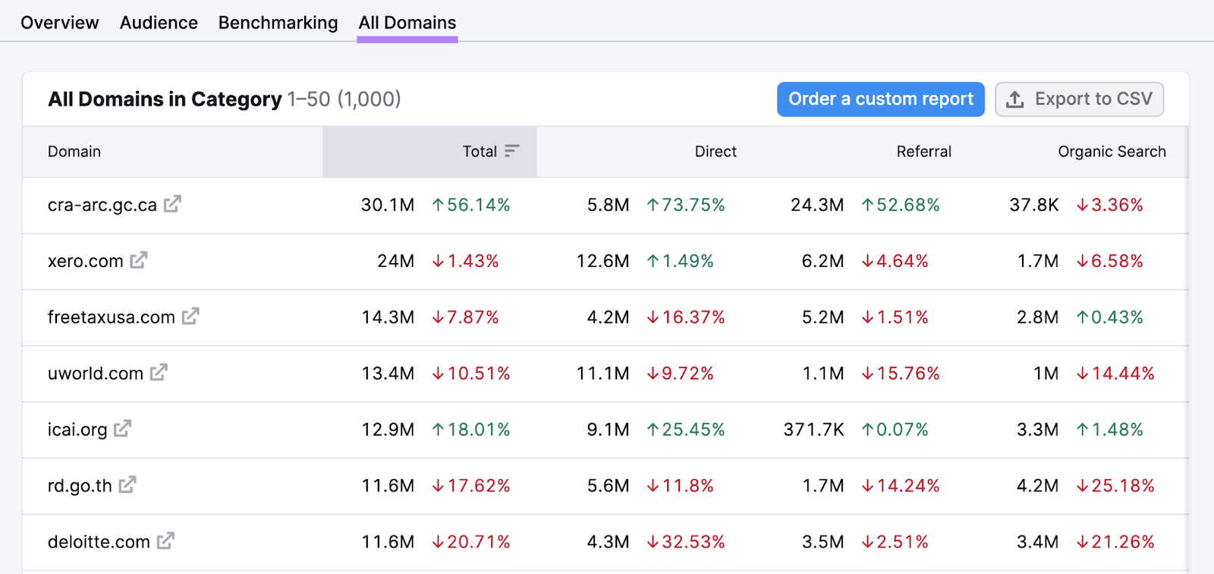Open external link icon for freetaxusa.com
The width and height of the screenshot is (1214, 574).
click(x=190, y=316)
